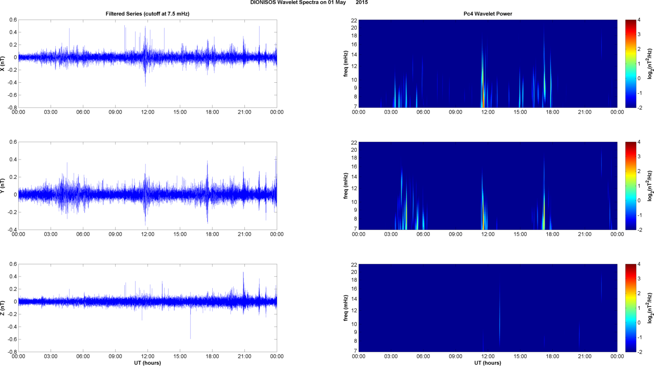Click the 15:00 tick below the bottom spectrogram
Viewport: 654px width, 366px height.
pos(520,356)
